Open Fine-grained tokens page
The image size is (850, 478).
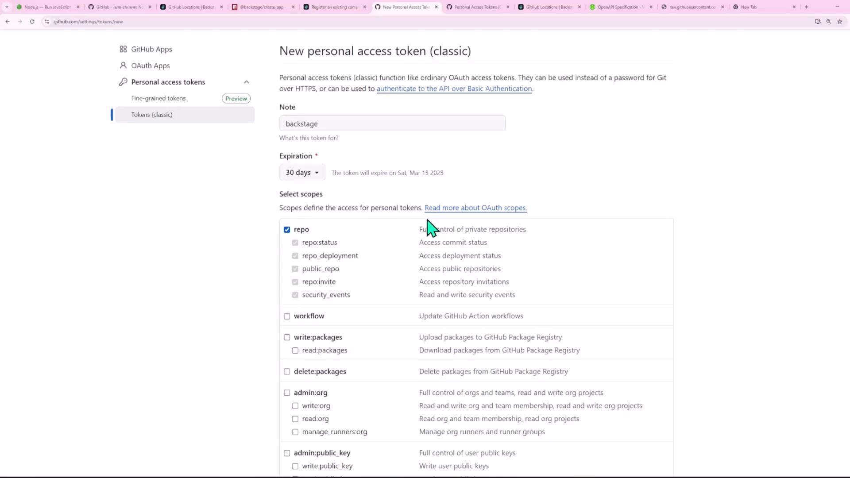click(158, 98)
